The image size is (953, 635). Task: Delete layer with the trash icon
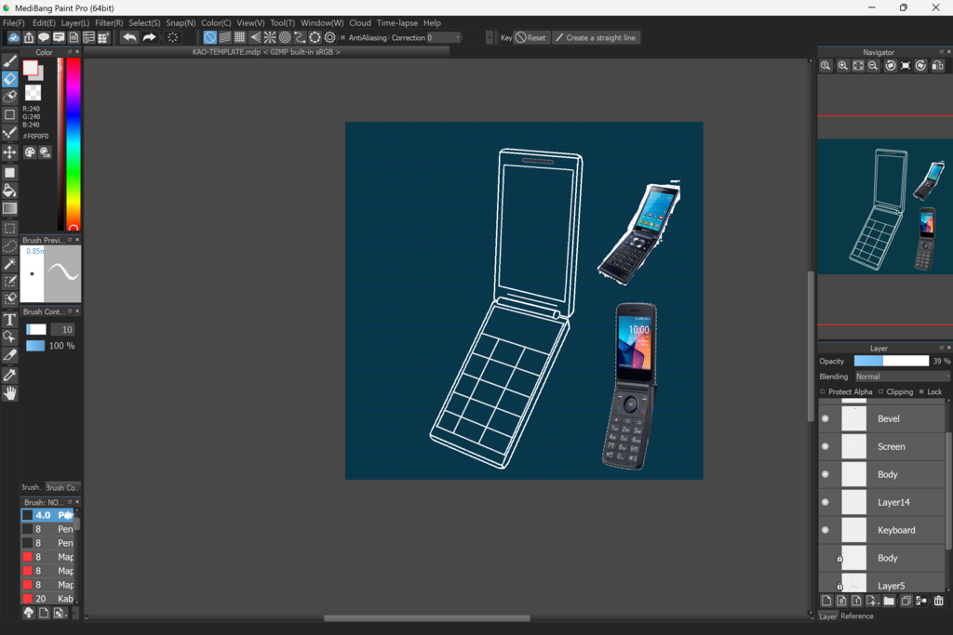pos(938,601)
